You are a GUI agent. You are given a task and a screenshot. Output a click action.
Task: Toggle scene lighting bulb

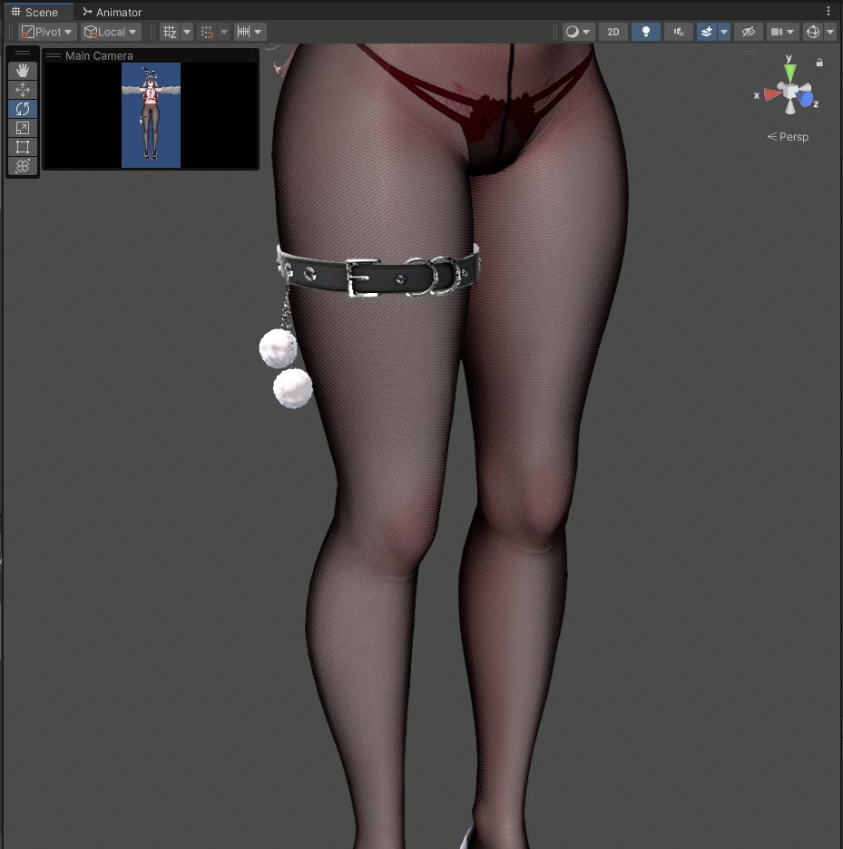click(x=646, y=32)
